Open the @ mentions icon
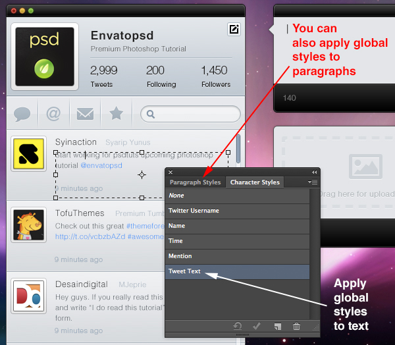 click(x=53, y=114)
